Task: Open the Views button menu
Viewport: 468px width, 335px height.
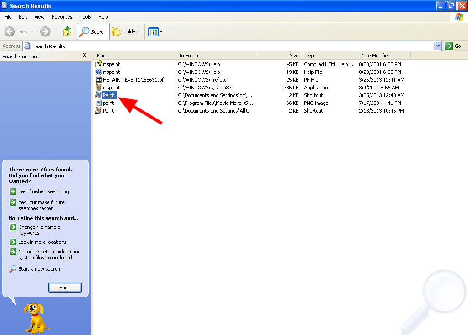Action: 155,31
